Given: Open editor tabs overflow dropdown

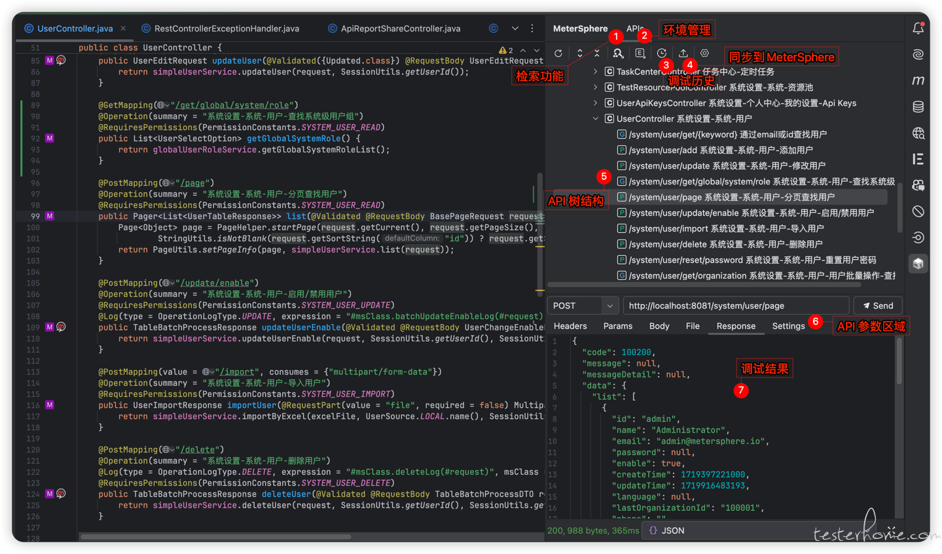Looking at the screenshot, I should click(x=515, y=28).
